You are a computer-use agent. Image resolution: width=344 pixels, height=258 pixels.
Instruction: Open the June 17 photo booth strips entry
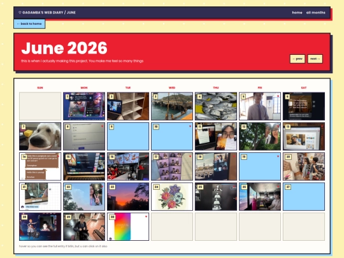172,166
